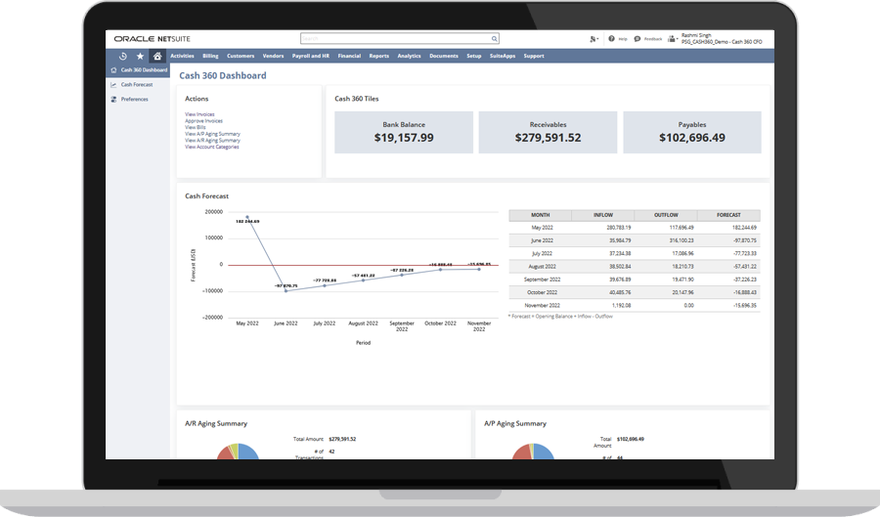Click the MONTH column header
This screenshot has height=517, width=880.
pyautogui.click(x=541, y=215)
